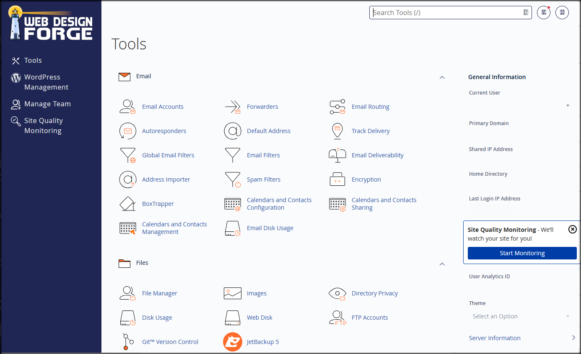Select Manage Team in sidebar
Viewport: 581px width, 354px height.
click(47, 104)
